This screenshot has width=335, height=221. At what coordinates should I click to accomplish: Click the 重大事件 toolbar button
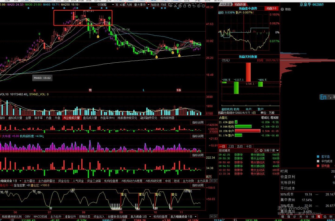[140, 5]
